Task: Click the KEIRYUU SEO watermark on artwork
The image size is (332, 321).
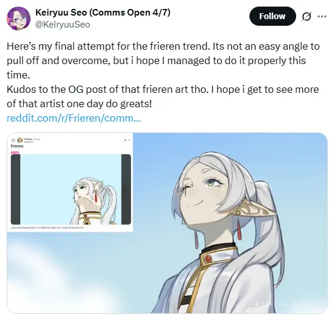Action: (x=282, y=304)
